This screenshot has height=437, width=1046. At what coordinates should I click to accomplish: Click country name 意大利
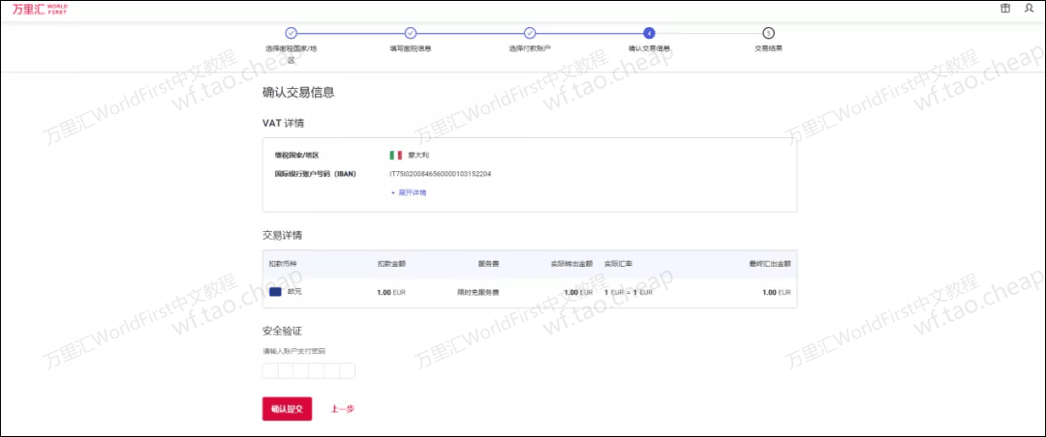tap(418, 156)
